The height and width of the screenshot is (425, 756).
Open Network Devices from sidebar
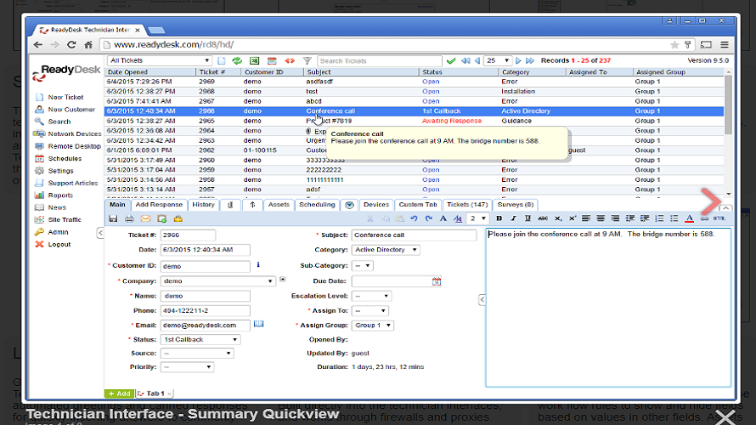pyautogui.click(x=75, y=134)
